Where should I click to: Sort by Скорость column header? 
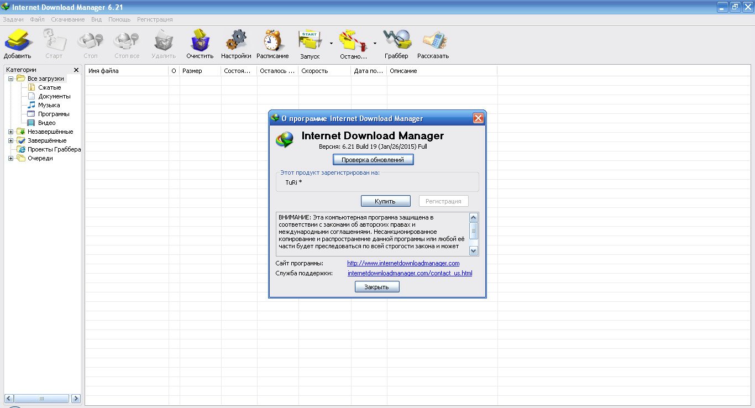tap(324, 71)
